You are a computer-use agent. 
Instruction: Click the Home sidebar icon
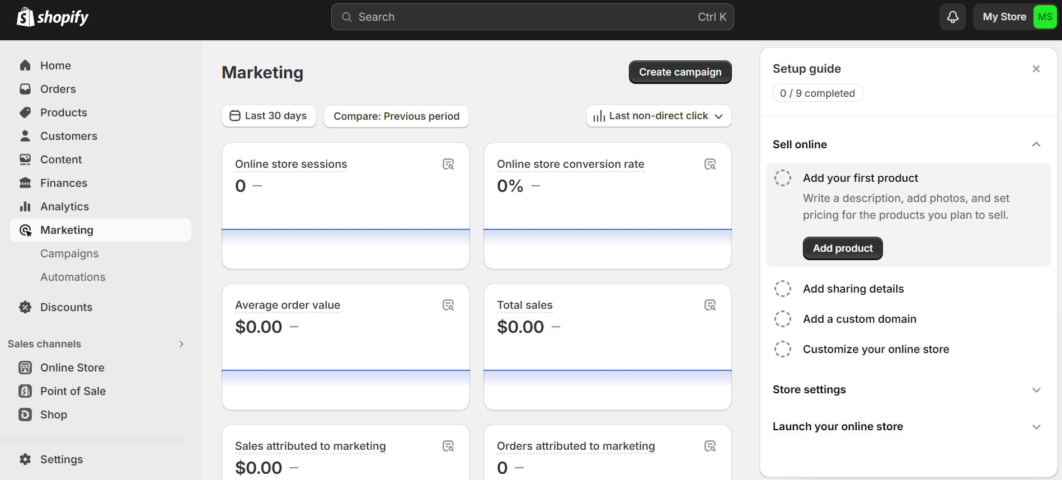tap(25, 65)
